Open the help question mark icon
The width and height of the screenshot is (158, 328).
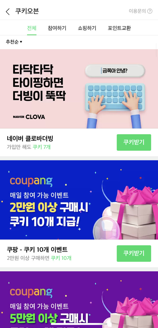(150, 11)
